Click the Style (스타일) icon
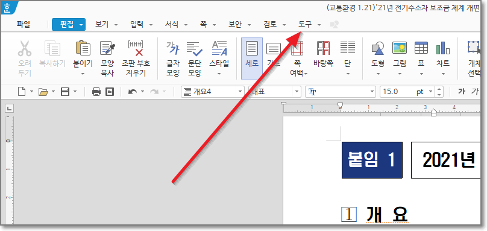 (219, 48)
